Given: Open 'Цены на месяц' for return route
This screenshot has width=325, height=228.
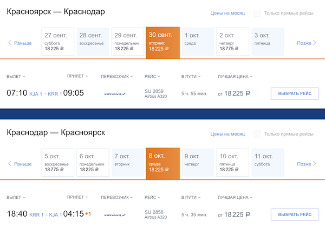Looking at the screenshot, I should point(227,134).
